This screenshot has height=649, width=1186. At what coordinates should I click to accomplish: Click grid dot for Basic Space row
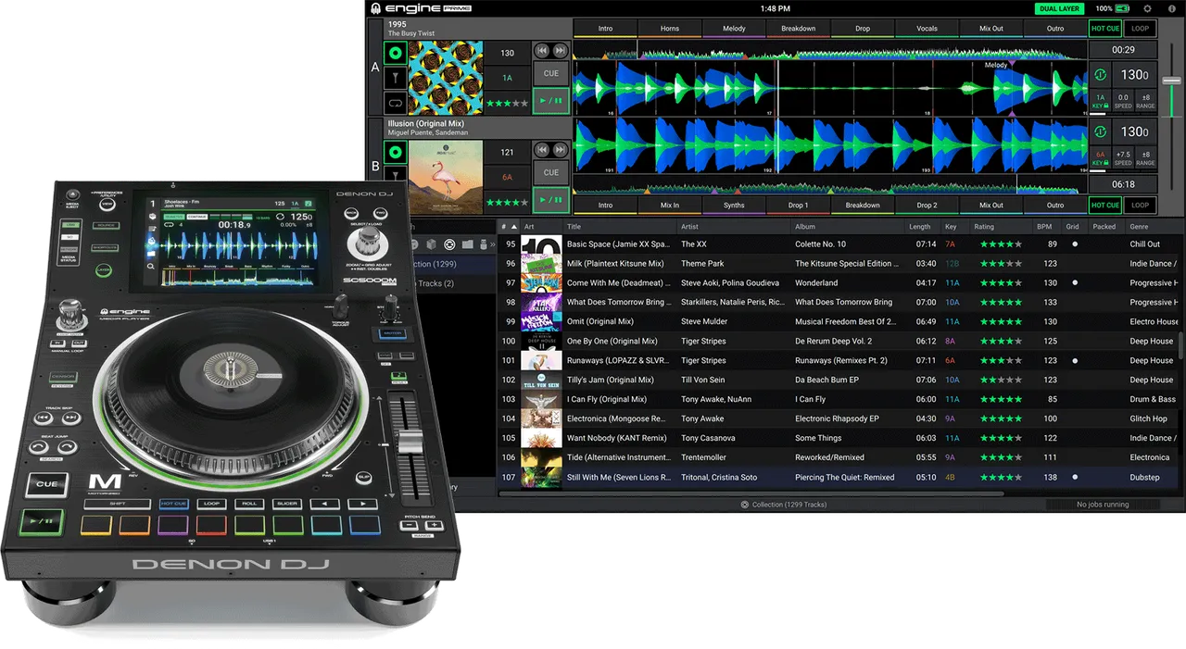click(1075, 244)
